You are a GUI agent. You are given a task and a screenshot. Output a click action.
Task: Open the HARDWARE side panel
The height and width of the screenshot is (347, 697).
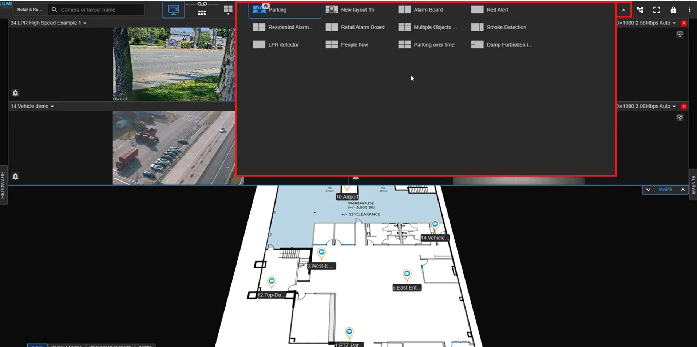point(3,185)
